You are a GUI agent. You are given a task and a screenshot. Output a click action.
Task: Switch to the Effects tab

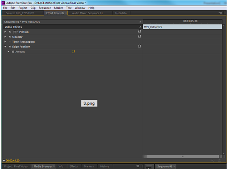[74, 166]
